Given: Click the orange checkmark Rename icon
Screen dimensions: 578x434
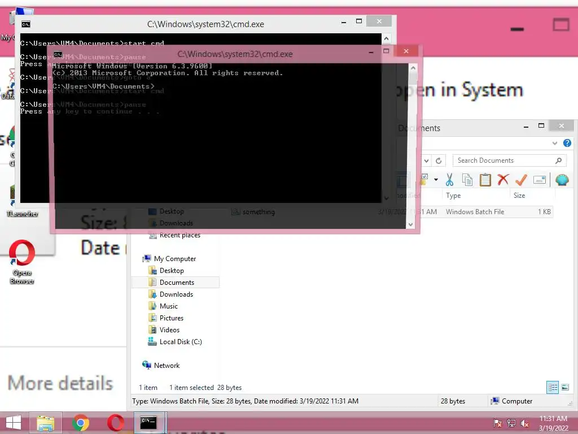Looking at the screenshot, I should 521,180.
